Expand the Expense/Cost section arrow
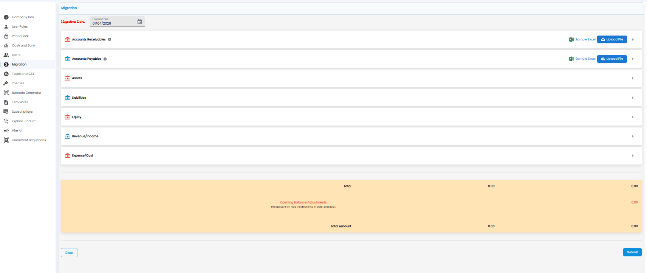The image size is (647, 273). 633,156
